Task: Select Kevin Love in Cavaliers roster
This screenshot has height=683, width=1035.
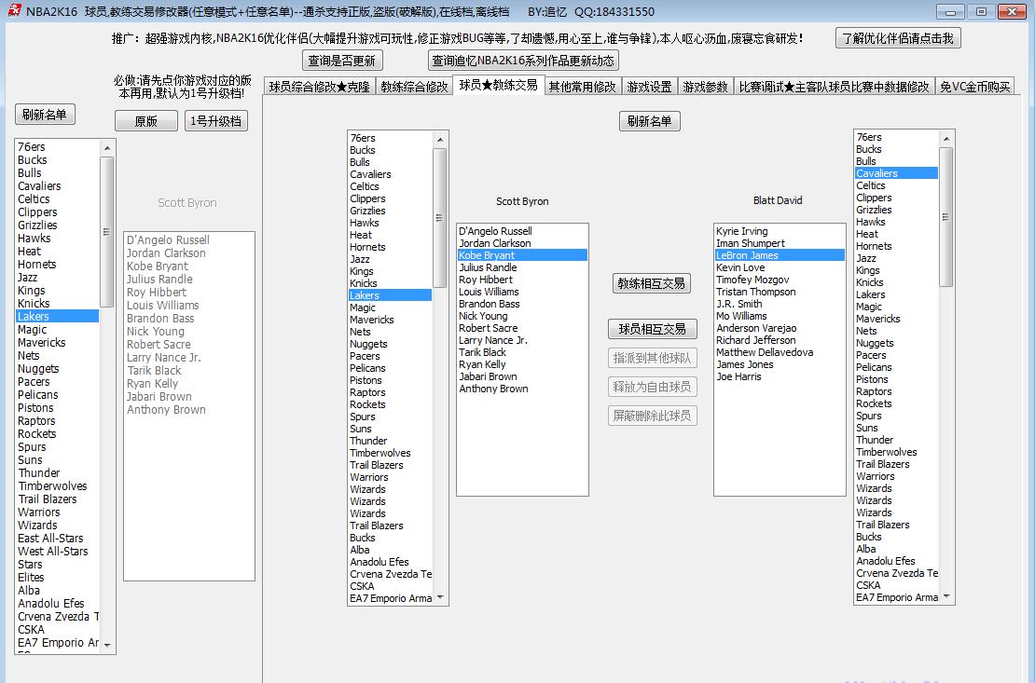Action: click(780, 267)
